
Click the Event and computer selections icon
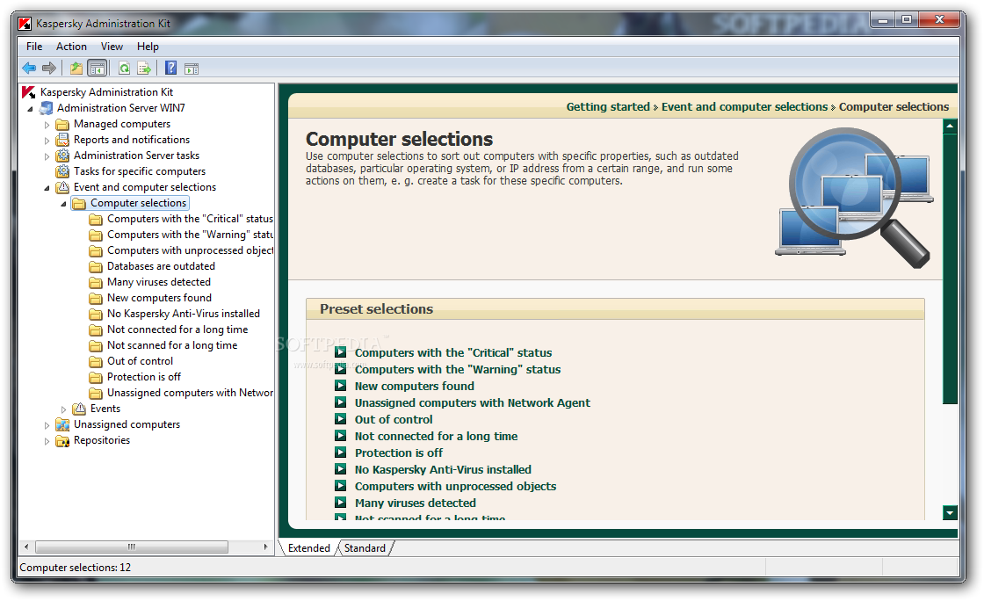pos(62,187)
